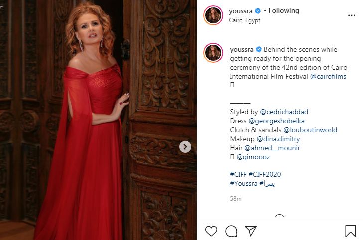Open the @cedrichaddad stylist profile
This screenshot has height=240, width=363.
pos(284,112)
